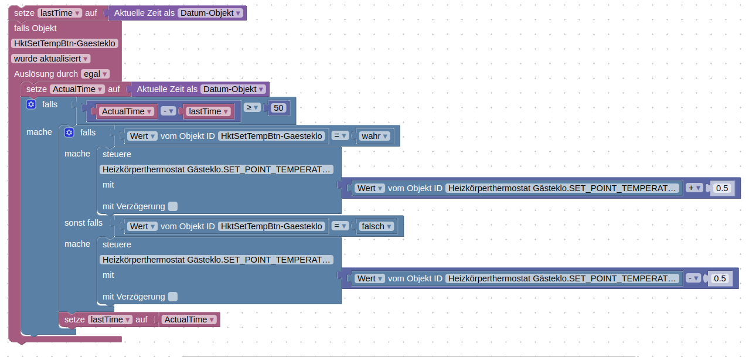The width and height of the screenshot is (749, 357).
Task: Open the gear icon on the outer falls block
Action: 31,104
